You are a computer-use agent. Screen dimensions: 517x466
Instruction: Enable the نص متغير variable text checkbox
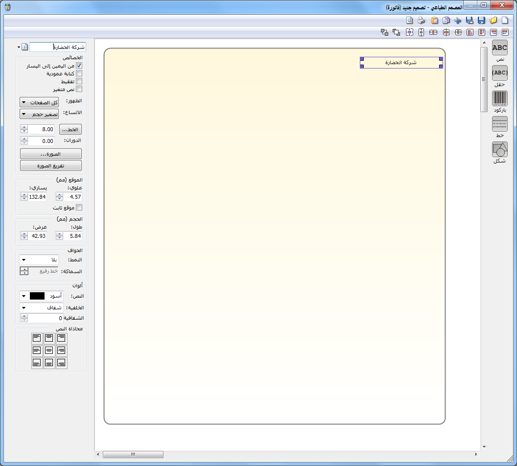coord(79,89)
